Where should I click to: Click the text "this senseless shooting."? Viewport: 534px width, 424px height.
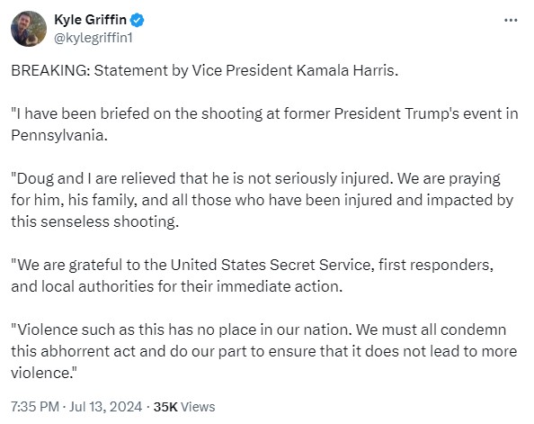pyautogui.click(x=94, y=221)
